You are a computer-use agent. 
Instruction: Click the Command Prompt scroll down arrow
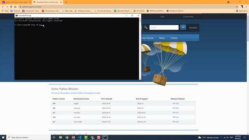click(x=140, y=79)
